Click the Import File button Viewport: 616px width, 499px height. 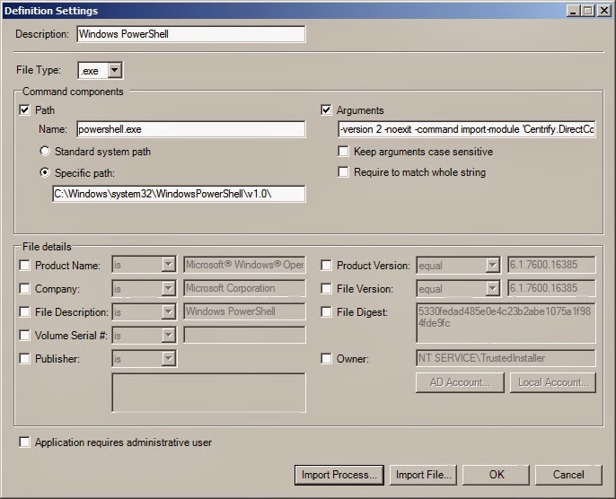[x=423, y=475]
